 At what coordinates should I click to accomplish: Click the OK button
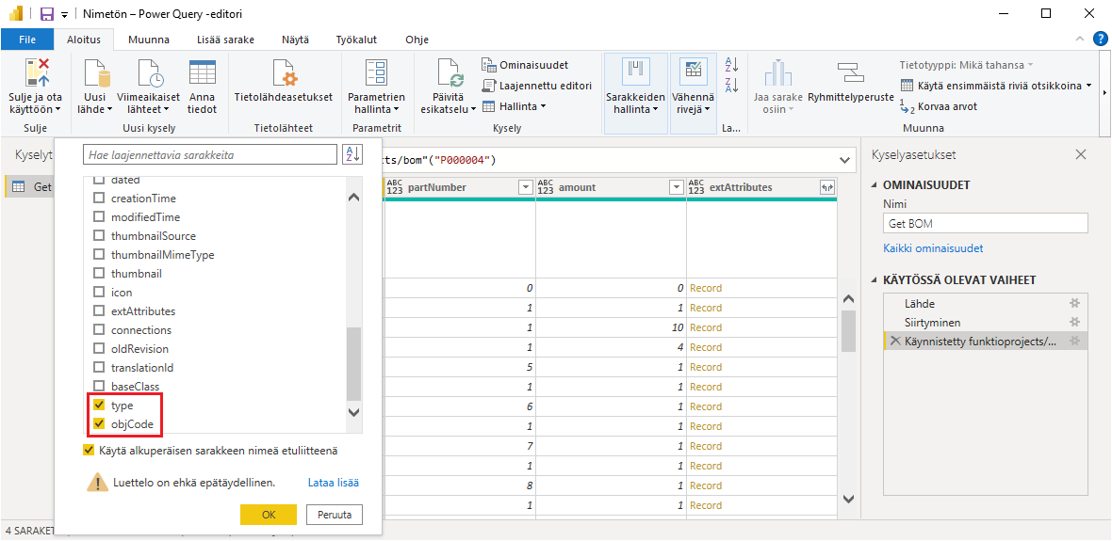[269, 515]
